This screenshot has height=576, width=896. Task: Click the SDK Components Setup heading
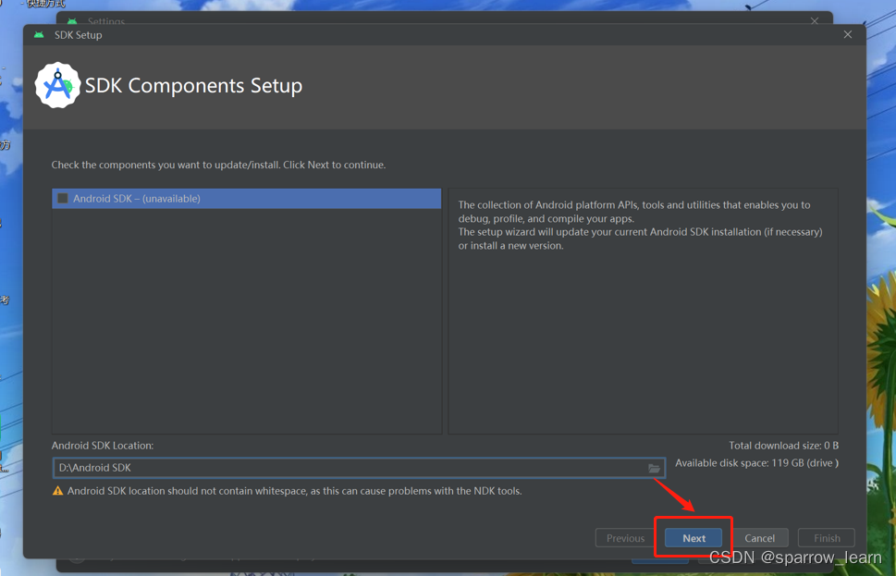[x=193, y=86]
